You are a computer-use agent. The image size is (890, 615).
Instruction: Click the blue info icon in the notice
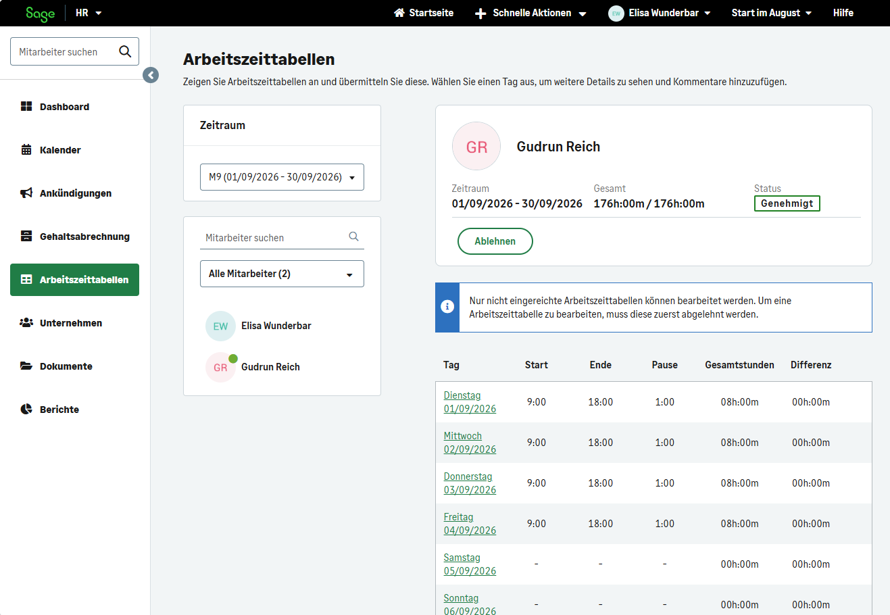tap(447, 307)
